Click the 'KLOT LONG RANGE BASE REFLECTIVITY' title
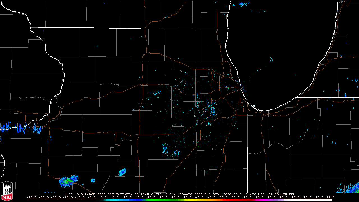Image resolution: width=359 pixels, height=202 pixels. pyautogui.click(x=98, y=194)
